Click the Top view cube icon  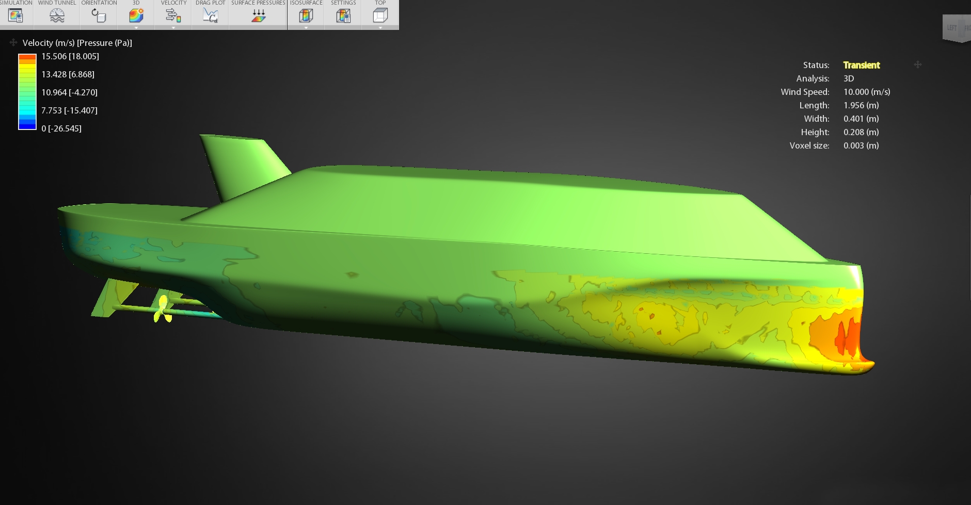[380, 16]
